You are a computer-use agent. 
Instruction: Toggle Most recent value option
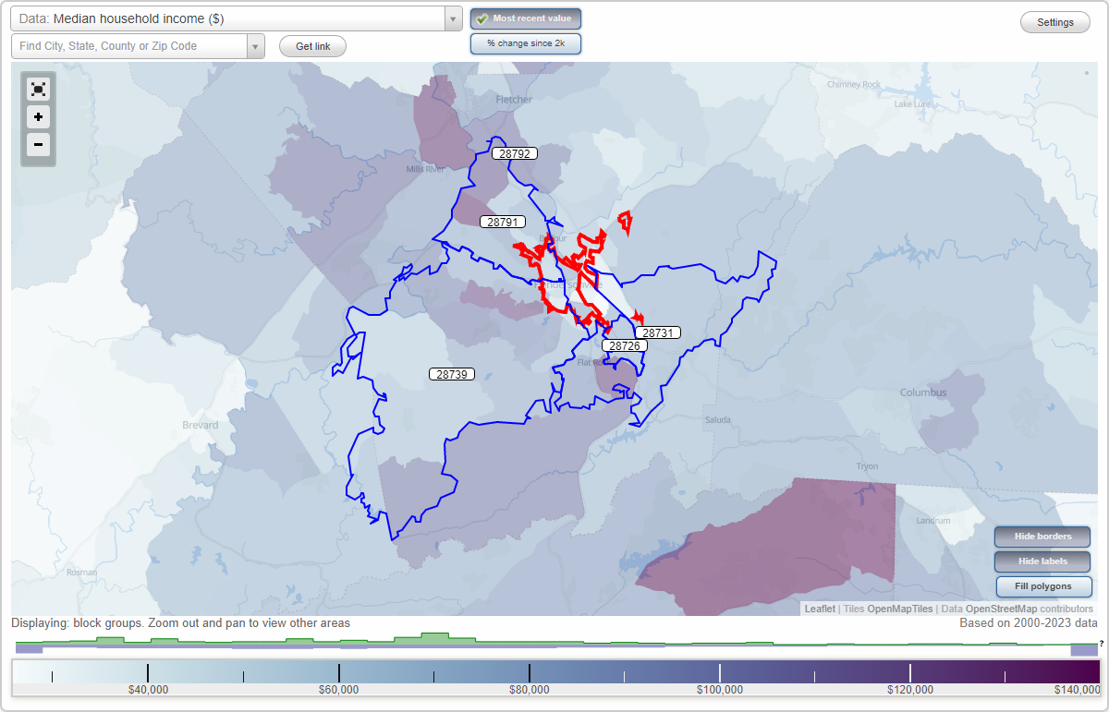pyautogui.click(x=526, y=18)
